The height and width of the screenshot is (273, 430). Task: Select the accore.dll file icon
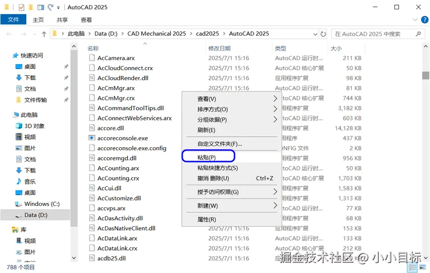pyautogui.click(x=92, y=128)
